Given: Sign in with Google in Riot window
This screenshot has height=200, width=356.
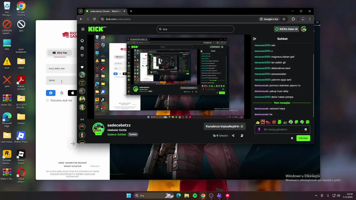Looking at the screenshot, I should pos(62,93).
